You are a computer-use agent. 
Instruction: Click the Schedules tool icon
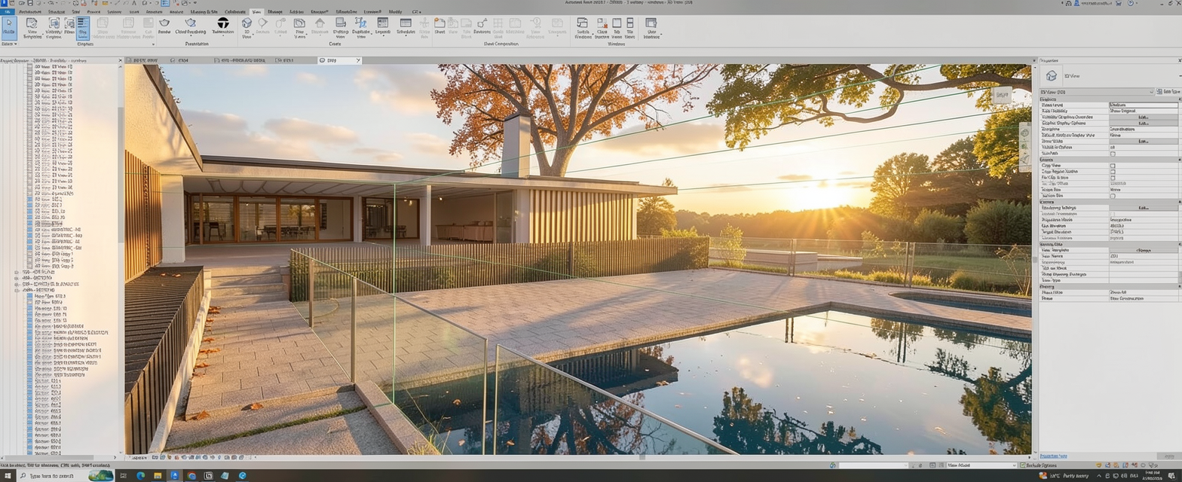click(406, 27)
